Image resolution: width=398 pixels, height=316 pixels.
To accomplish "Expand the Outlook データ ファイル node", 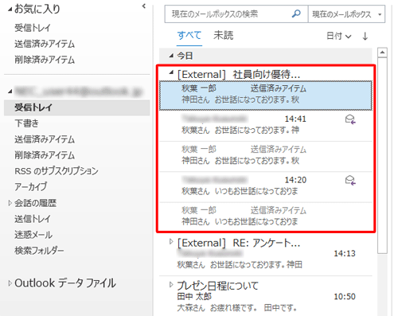I will click(10, 283).
